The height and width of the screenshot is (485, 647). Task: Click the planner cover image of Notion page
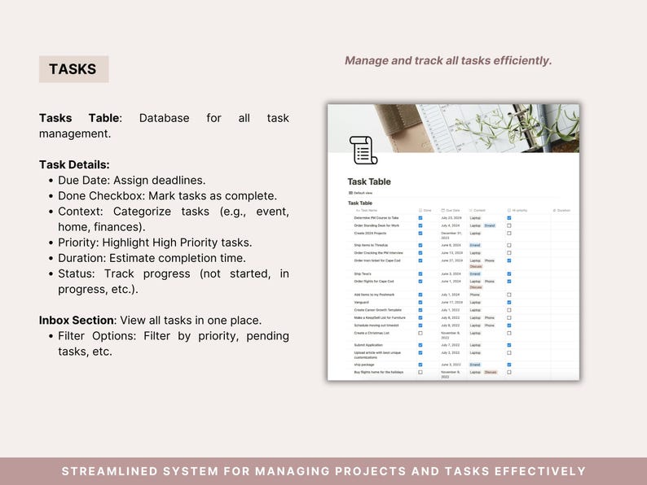pyautogui.click(x=453, y=128)
